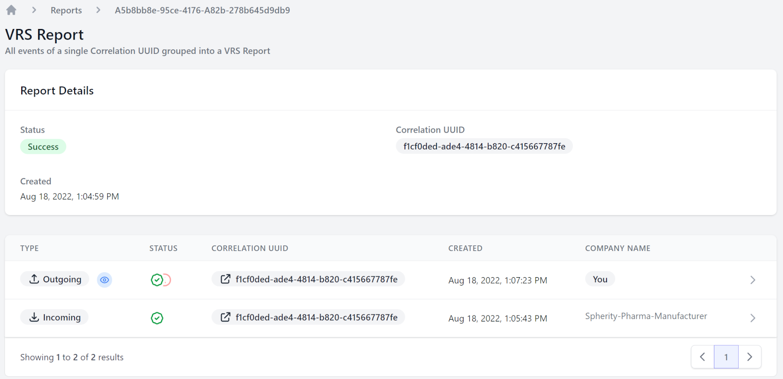Screen dimensions: 783x379
Task: Click the Outgoing type badge
Action: (x=54, y=279)
